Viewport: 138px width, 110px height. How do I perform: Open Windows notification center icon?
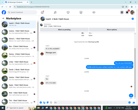tap(134, 108)
